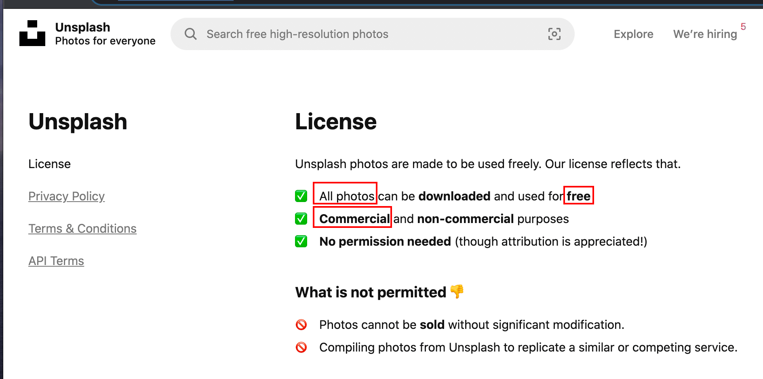Click the magnifying glass search icon

pos(190,34)
